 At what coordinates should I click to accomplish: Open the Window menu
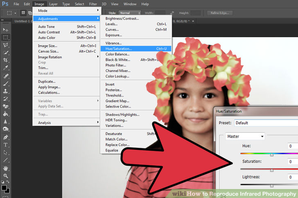pos(130,4)
